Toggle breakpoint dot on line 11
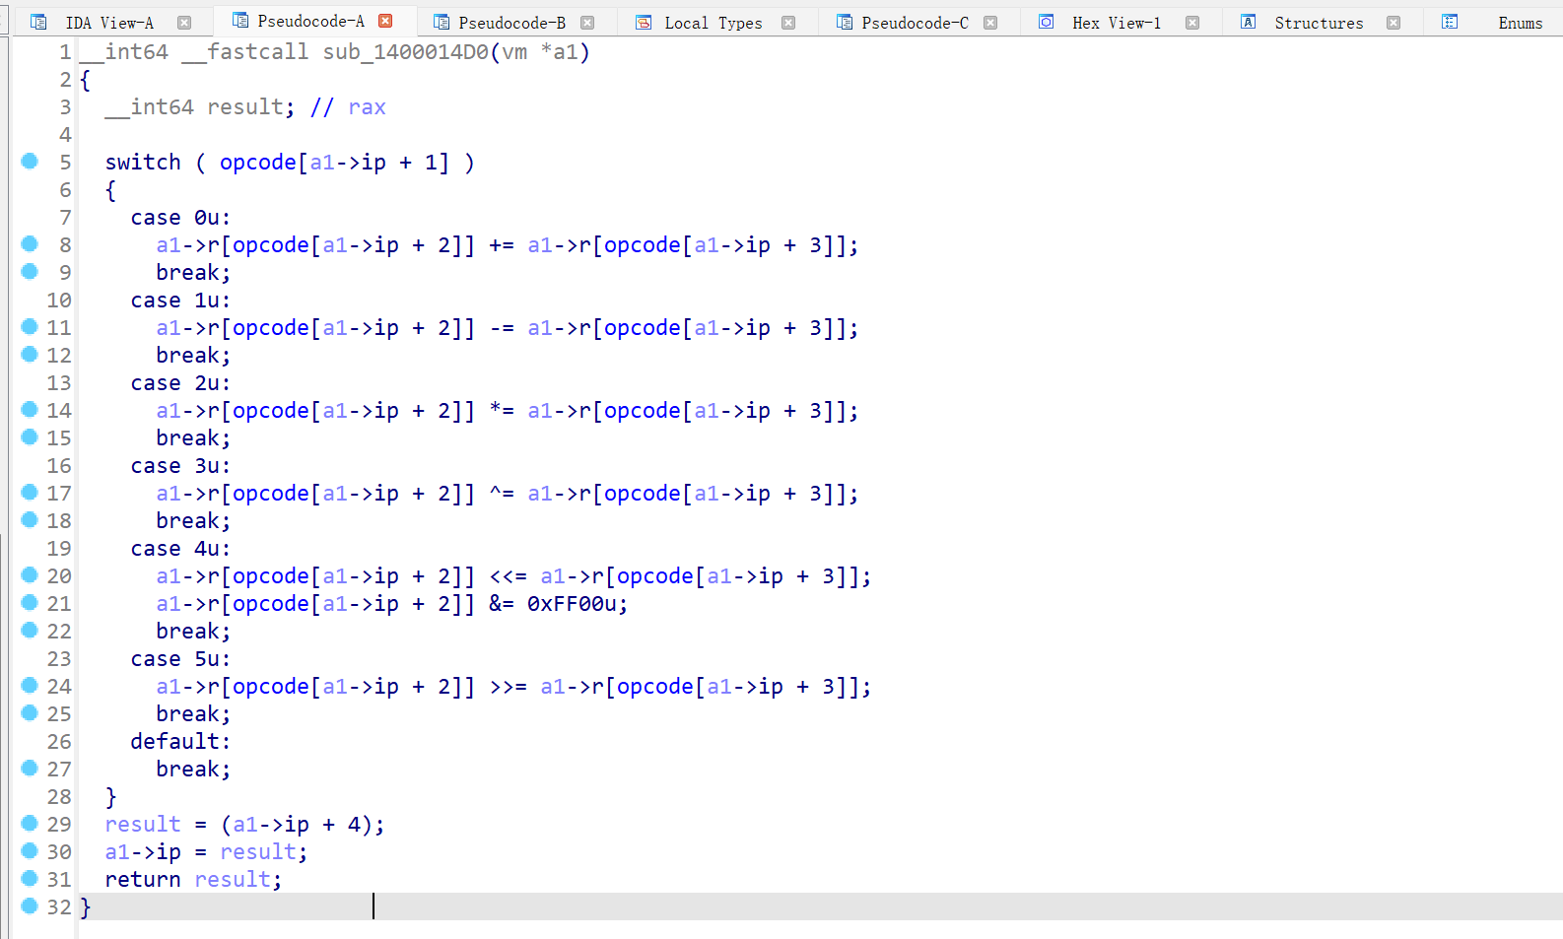 coord(30,326)
